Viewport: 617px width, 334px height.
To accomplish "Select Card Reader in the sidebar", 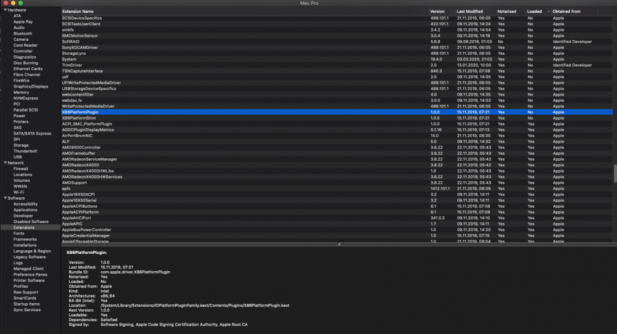I will 25,46.
